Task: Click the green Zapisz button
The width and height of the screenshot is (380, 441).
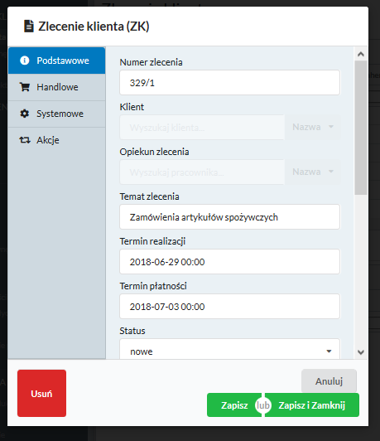Action: (233, 405)
